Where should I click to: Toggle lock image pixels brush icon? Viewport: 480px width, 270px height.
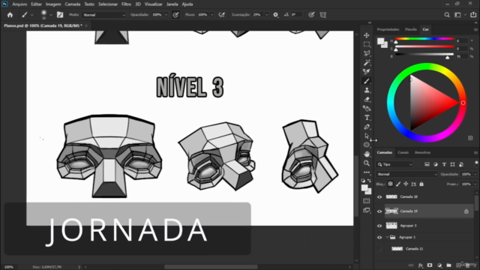(x=398, y=184)
